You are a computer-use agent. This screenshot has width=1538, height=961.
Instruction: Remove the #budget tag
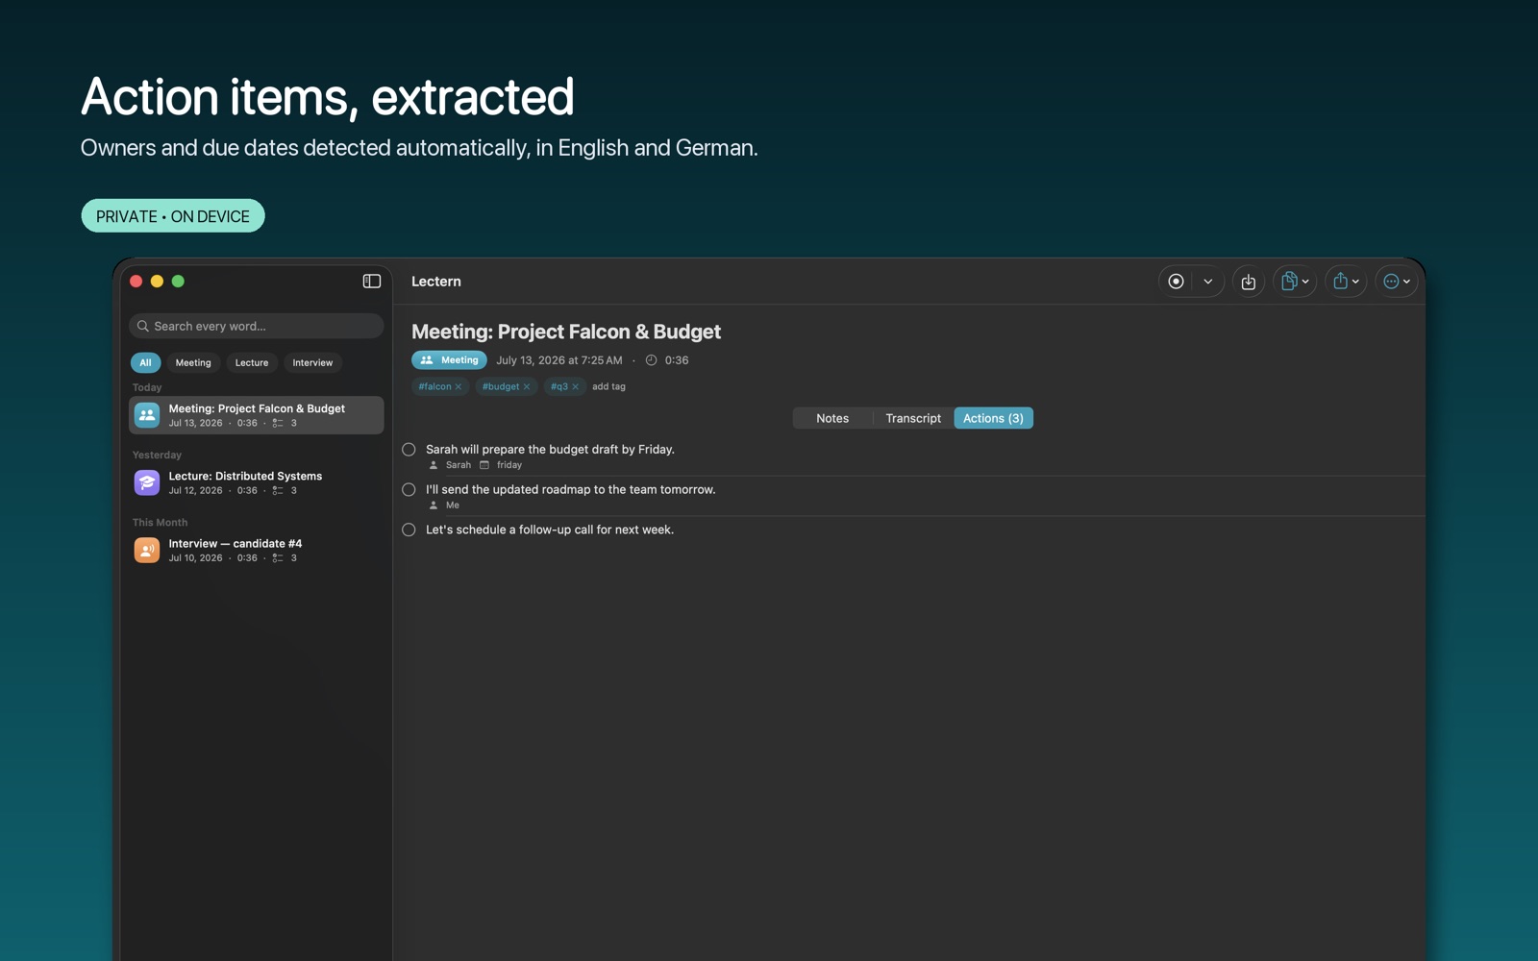pos(527,386)
